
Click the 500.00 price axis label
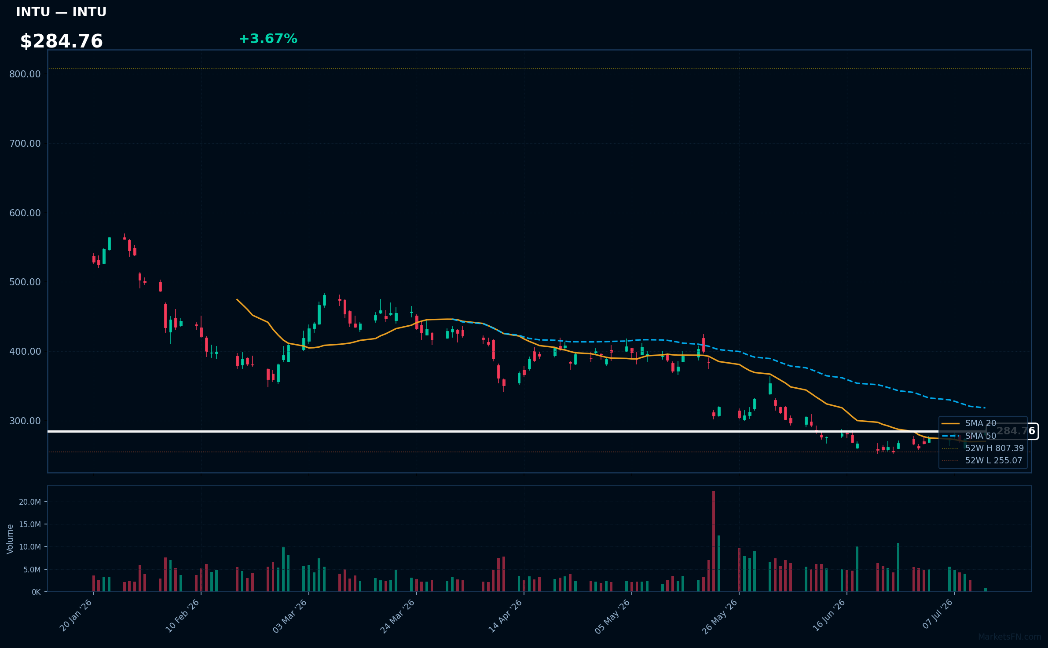click(x=25, y=282)
